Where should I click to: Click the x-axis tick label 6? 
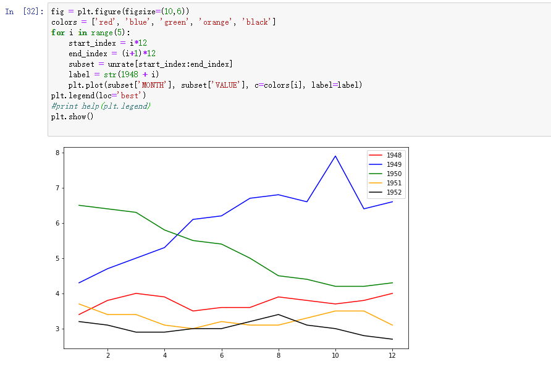pos(222,355)
